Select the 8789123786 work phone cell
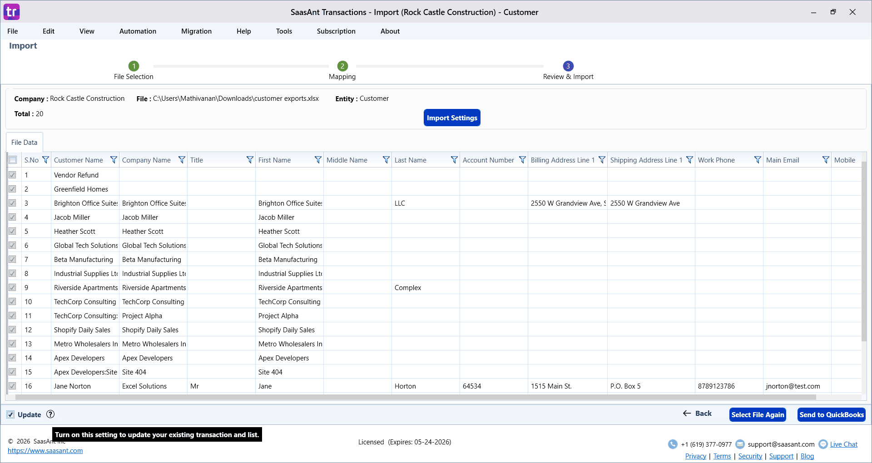 point(729,386)
